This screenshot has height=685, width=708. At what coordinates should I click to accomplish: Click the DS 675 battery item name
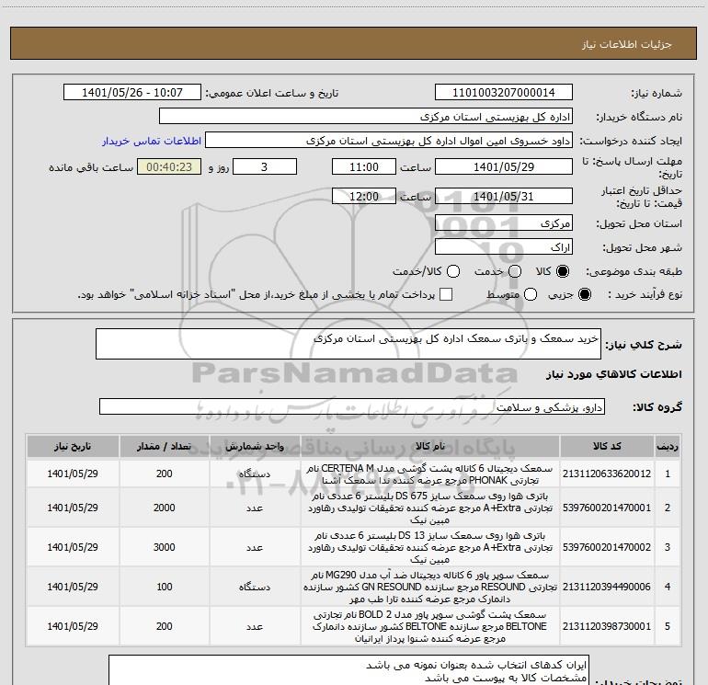(430, 508)
